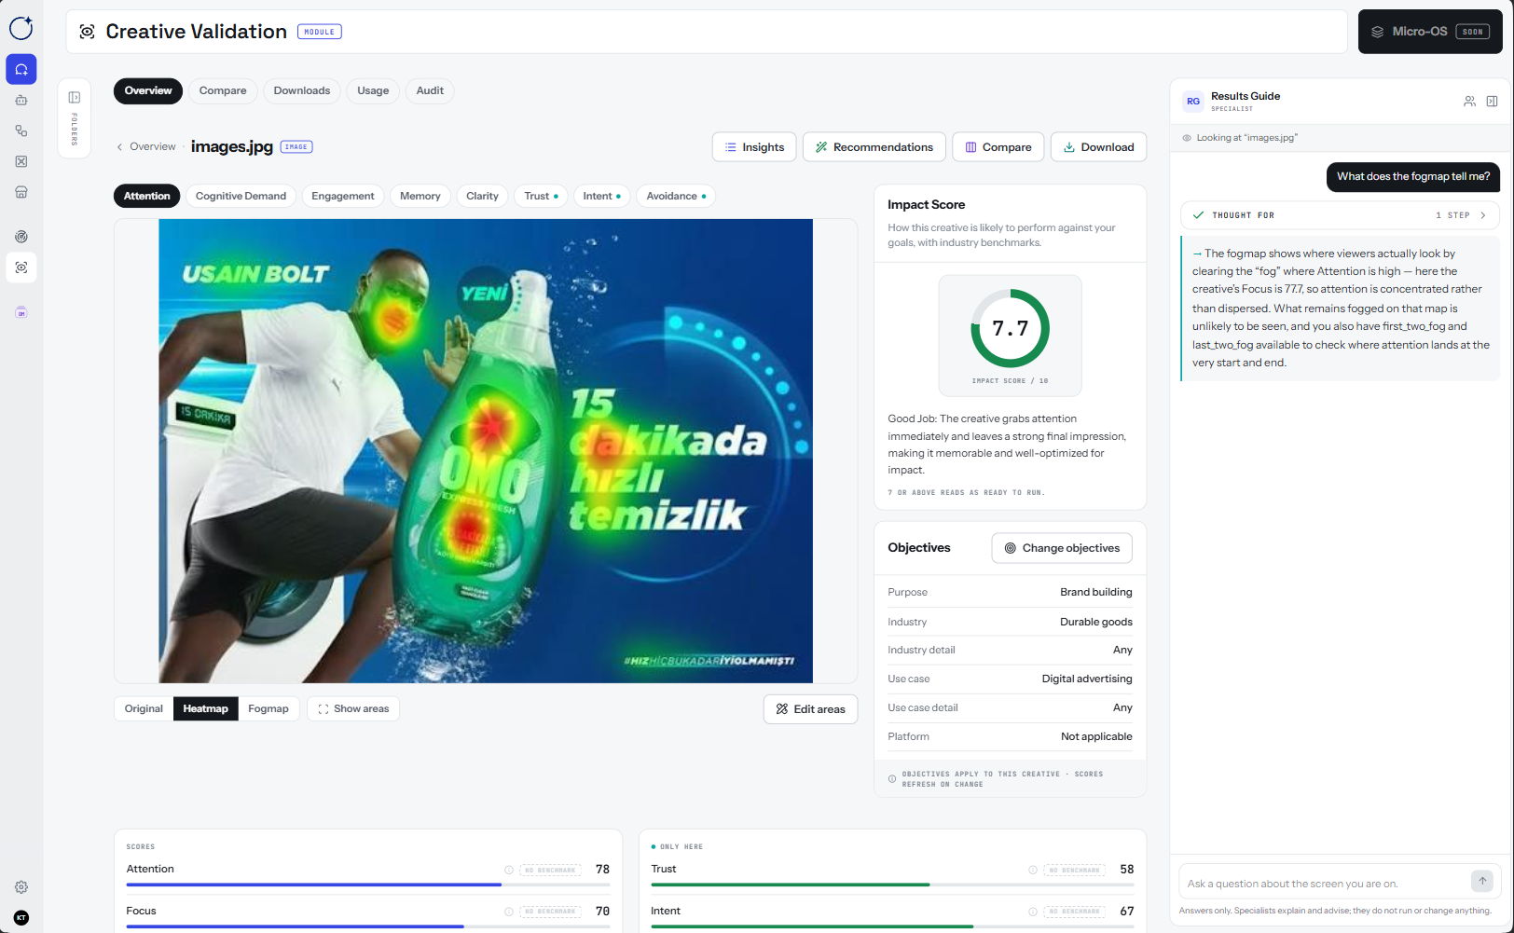Click the heatmap creative image
The height and width of the screenshot is (933, 1514).
click(x=486, y=451)
